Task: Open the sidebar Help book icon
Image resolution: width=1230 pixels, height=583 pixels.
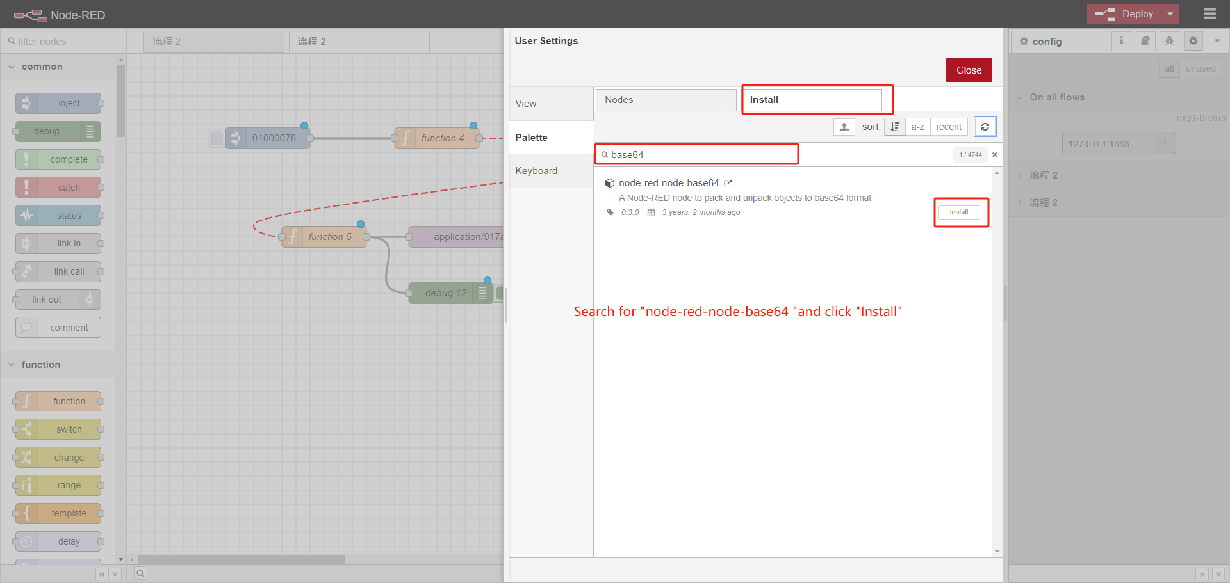Action: tap(1145, 41)
